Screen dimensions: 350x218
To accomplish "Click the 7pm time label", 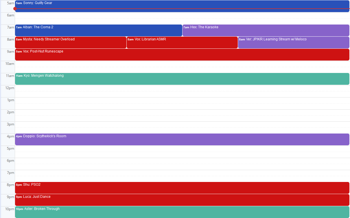I will tap(10, 173).
